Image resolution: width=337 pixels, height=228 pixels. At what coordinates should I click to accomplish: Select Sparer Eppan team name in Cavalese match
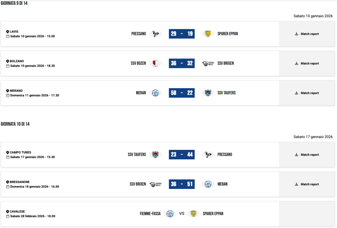213,214
